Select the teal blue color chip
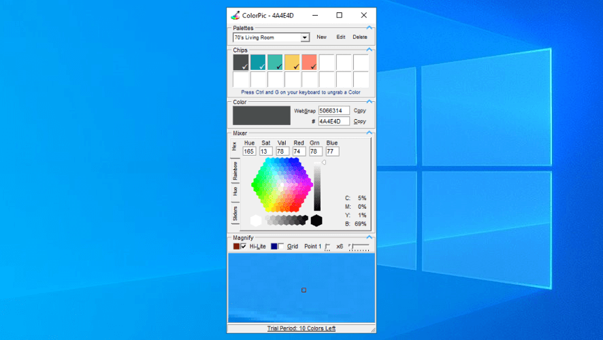The image size is (603, 340). coord(258,63)
